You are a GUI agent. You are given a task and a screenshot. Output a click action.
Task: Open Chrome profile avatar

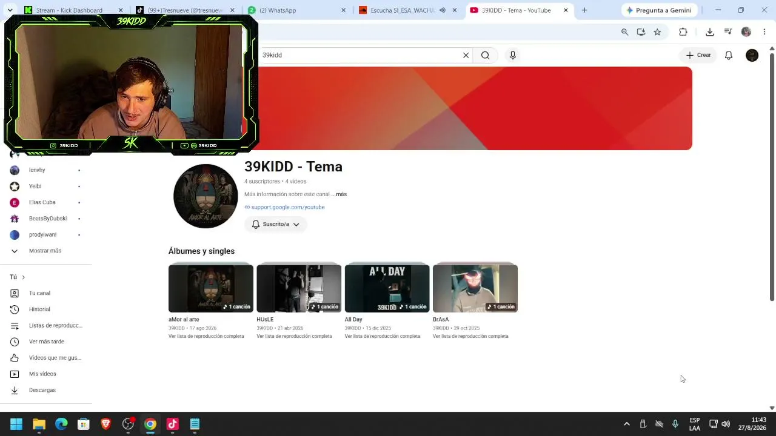746,32
